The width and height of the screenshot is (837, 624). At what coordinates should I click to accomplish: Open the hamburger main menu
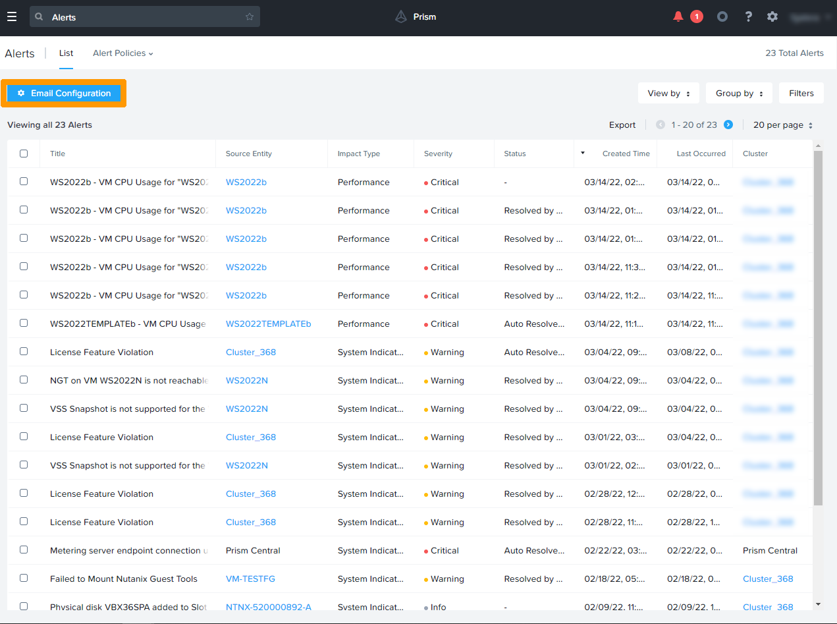tap(12, 17)
